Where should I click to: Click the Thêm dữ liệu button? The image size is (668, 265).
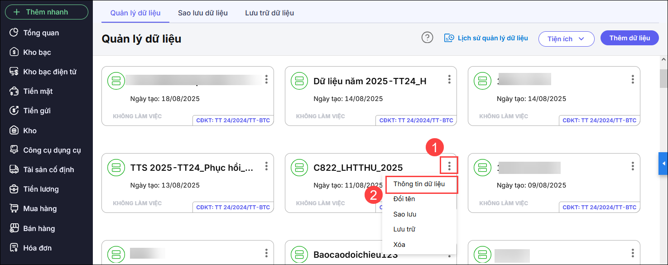point(630,38)
